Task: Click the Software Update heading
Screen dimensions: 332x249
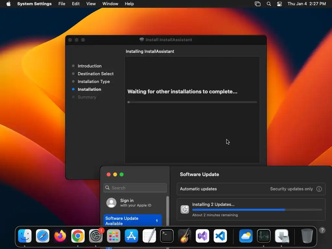Action: tap(199, 174)
